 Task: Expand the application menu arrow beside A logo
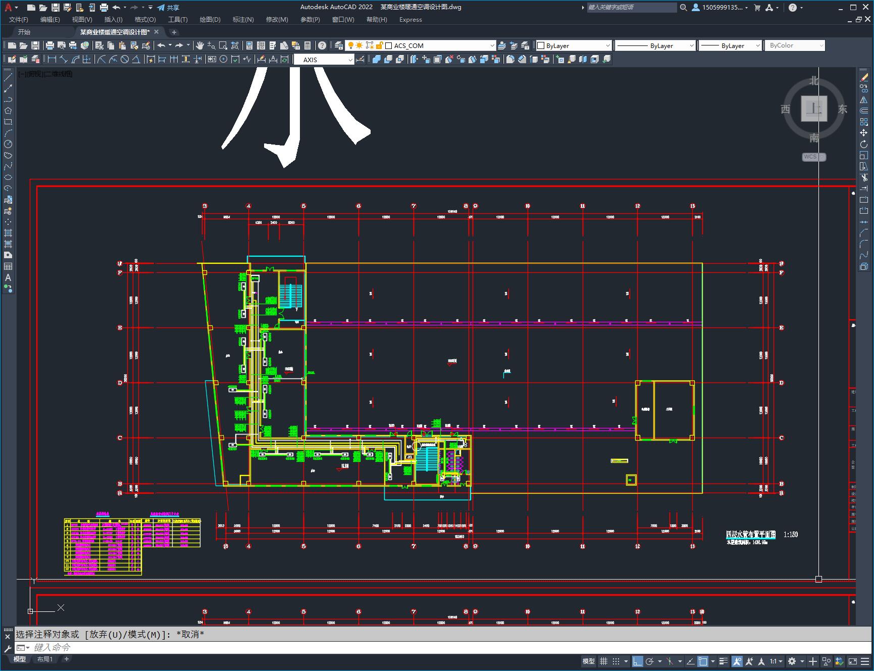(x=17, y=8)
